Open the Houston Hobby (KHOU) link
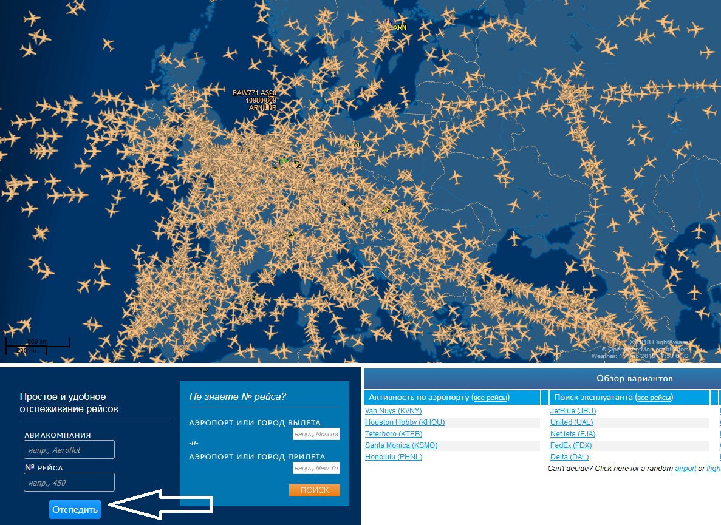 click(405, 422)
